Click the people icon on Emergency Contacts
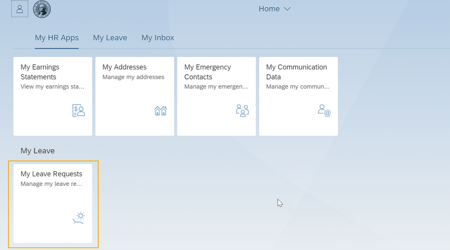The image size is (450, 250). click(242, 111)
